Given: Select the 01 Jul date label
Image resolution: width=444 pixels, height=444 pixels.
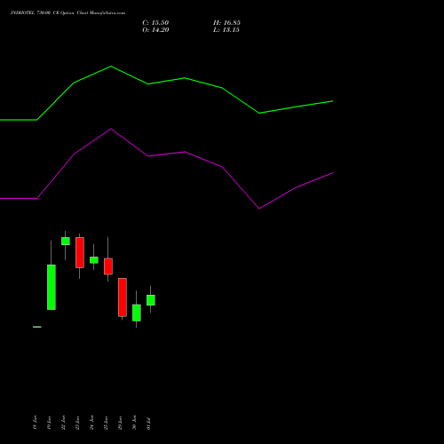Looking at the screenshot, I should [148, 424].
